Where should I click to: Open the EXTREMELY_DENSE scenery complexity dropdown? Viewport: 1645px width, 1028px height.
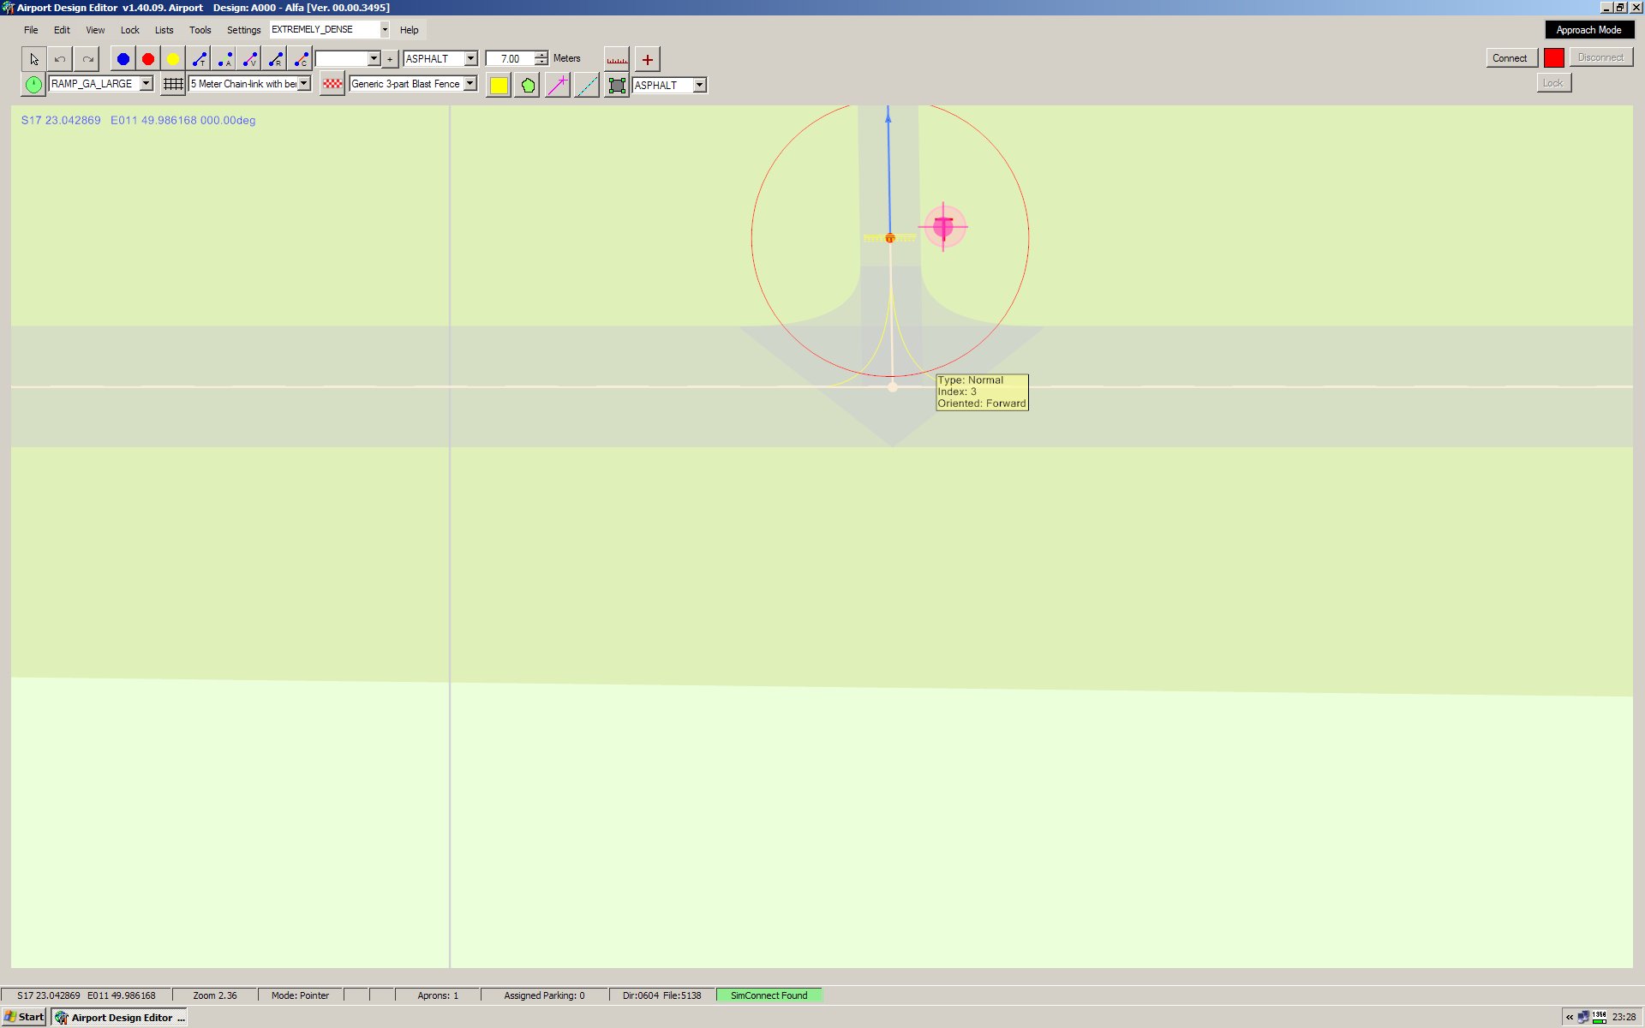coord(385,29)
